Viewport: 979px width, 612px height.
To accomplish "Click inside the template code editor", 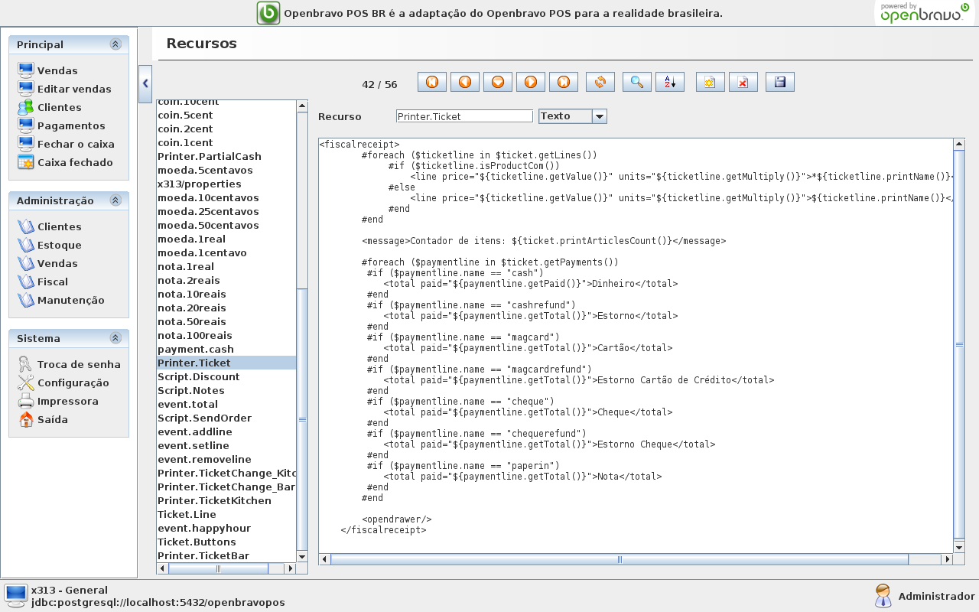I will [636, 346].
